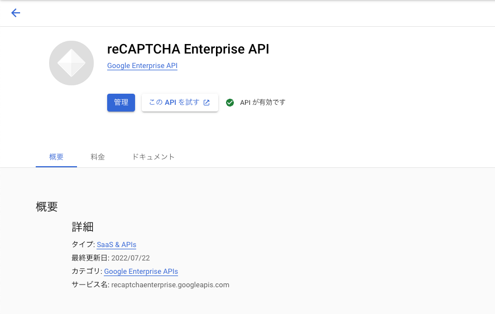This screenshot has height=314, width=495.
Task: Click the 概要 section heading
Action: tap(47, 207)
